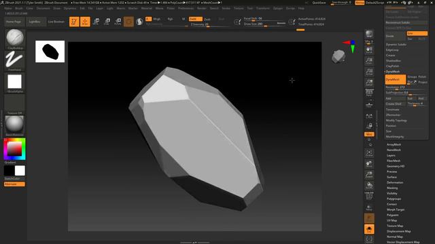Viewport: 435px width, 244px height.
Task: Open the Texture Off selector
Action: [14, 104]
